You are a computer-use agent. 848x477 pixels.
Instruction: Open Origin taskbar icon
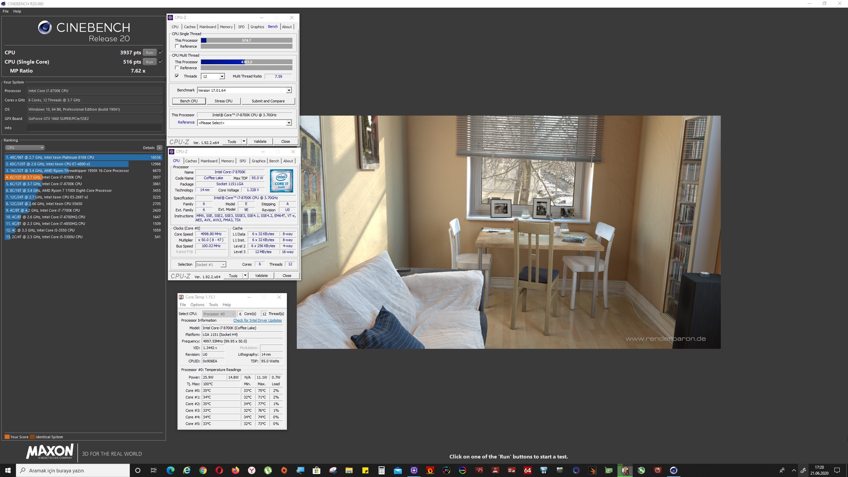[284, 470]
